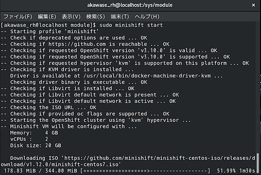Image resolution: width=261 pixels, height=175 pixels.
Task: Open the 検索(S) menu
Action: click(x=95, y=16)
